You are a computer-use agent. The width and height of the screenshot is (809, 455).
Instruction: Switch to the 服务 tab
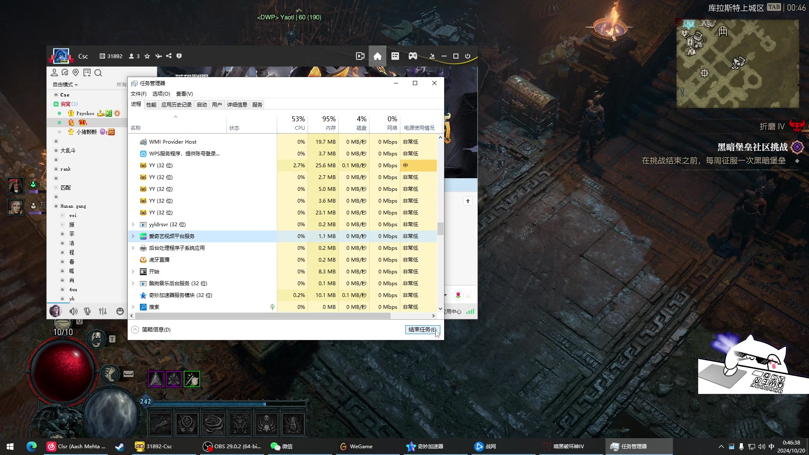(x=257, y=105)
